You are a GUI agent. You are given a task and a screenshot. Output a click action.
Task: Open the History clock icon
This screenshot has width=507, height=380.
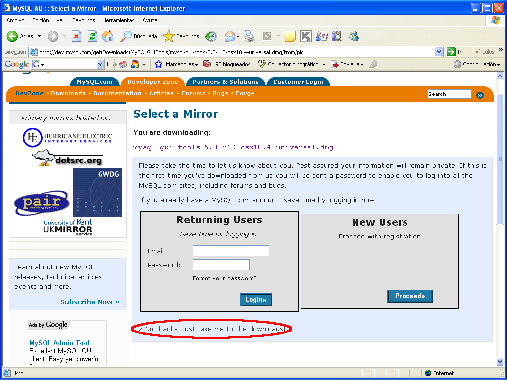pos(211,36)
